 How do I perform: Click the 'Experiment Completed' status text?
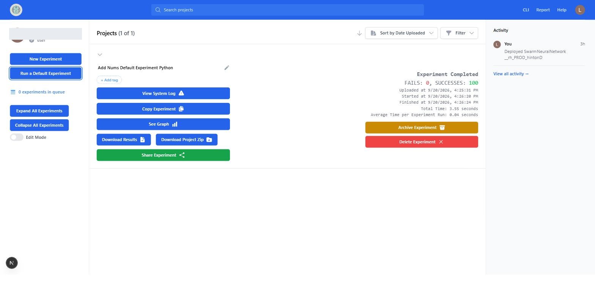(x=447, y=74)
